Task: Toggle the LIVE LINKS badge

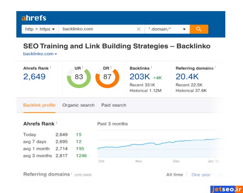Action: pyautogui.click(x=83, y=175)
